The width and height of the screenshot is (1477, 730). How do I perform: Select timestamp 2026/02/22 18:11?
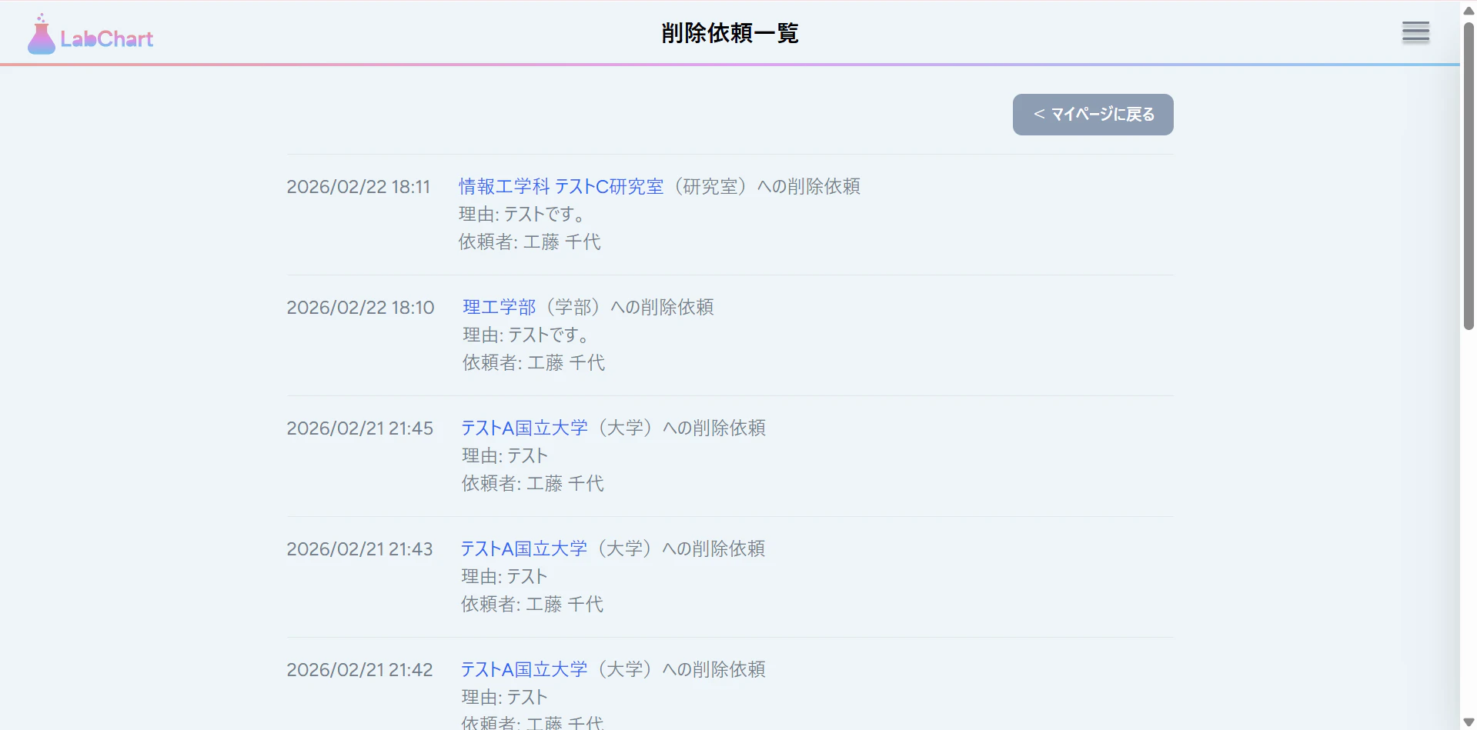pyautogui.click(x=358, y=187)
